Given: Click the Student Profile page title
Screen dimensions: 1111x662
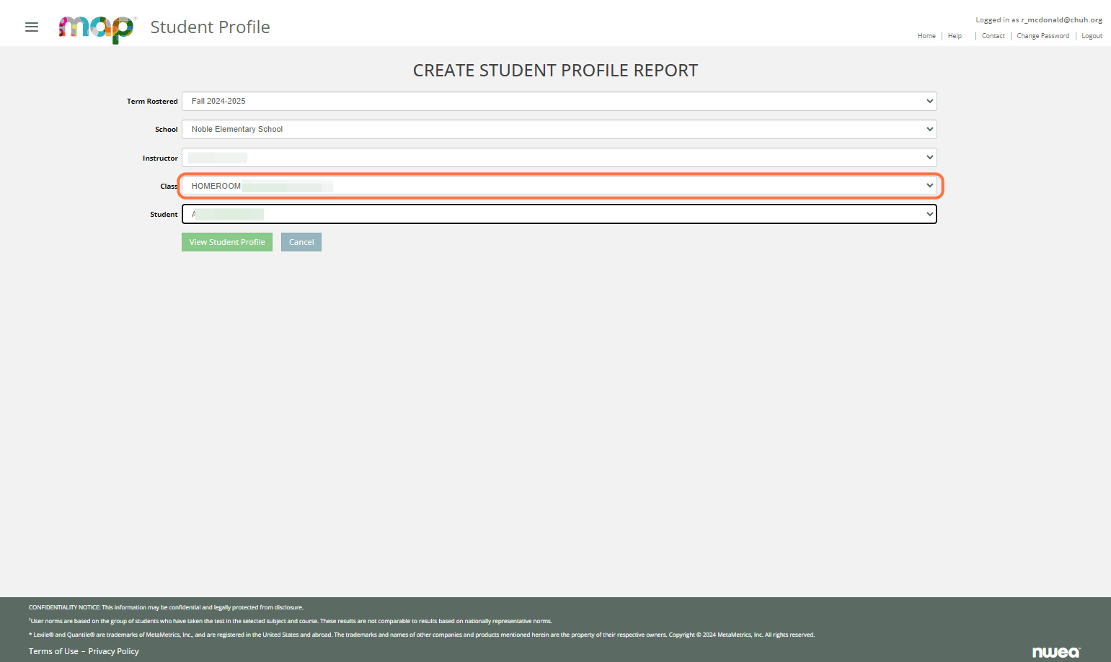Looking at the screenshot, I should point(210,27).
